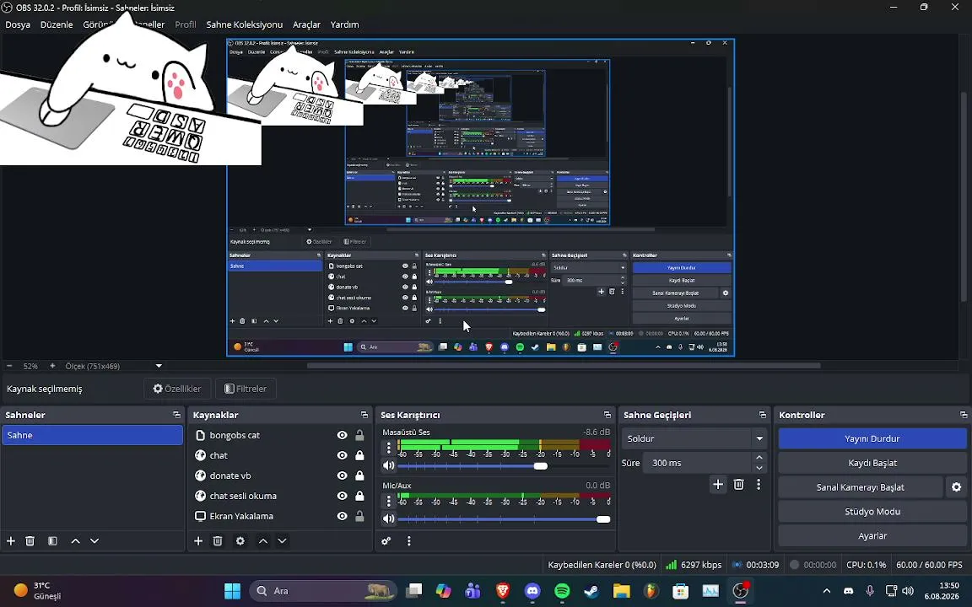Viewport: 972px width, 607px height.
Task: Move source down in Kaynaklar list
Action: click(282, 540)
